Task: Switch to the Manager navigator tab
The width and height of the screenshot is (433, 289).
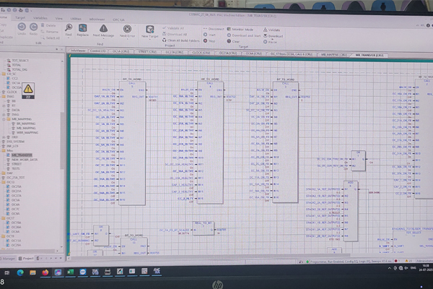Action: click(x=8, y=259)
